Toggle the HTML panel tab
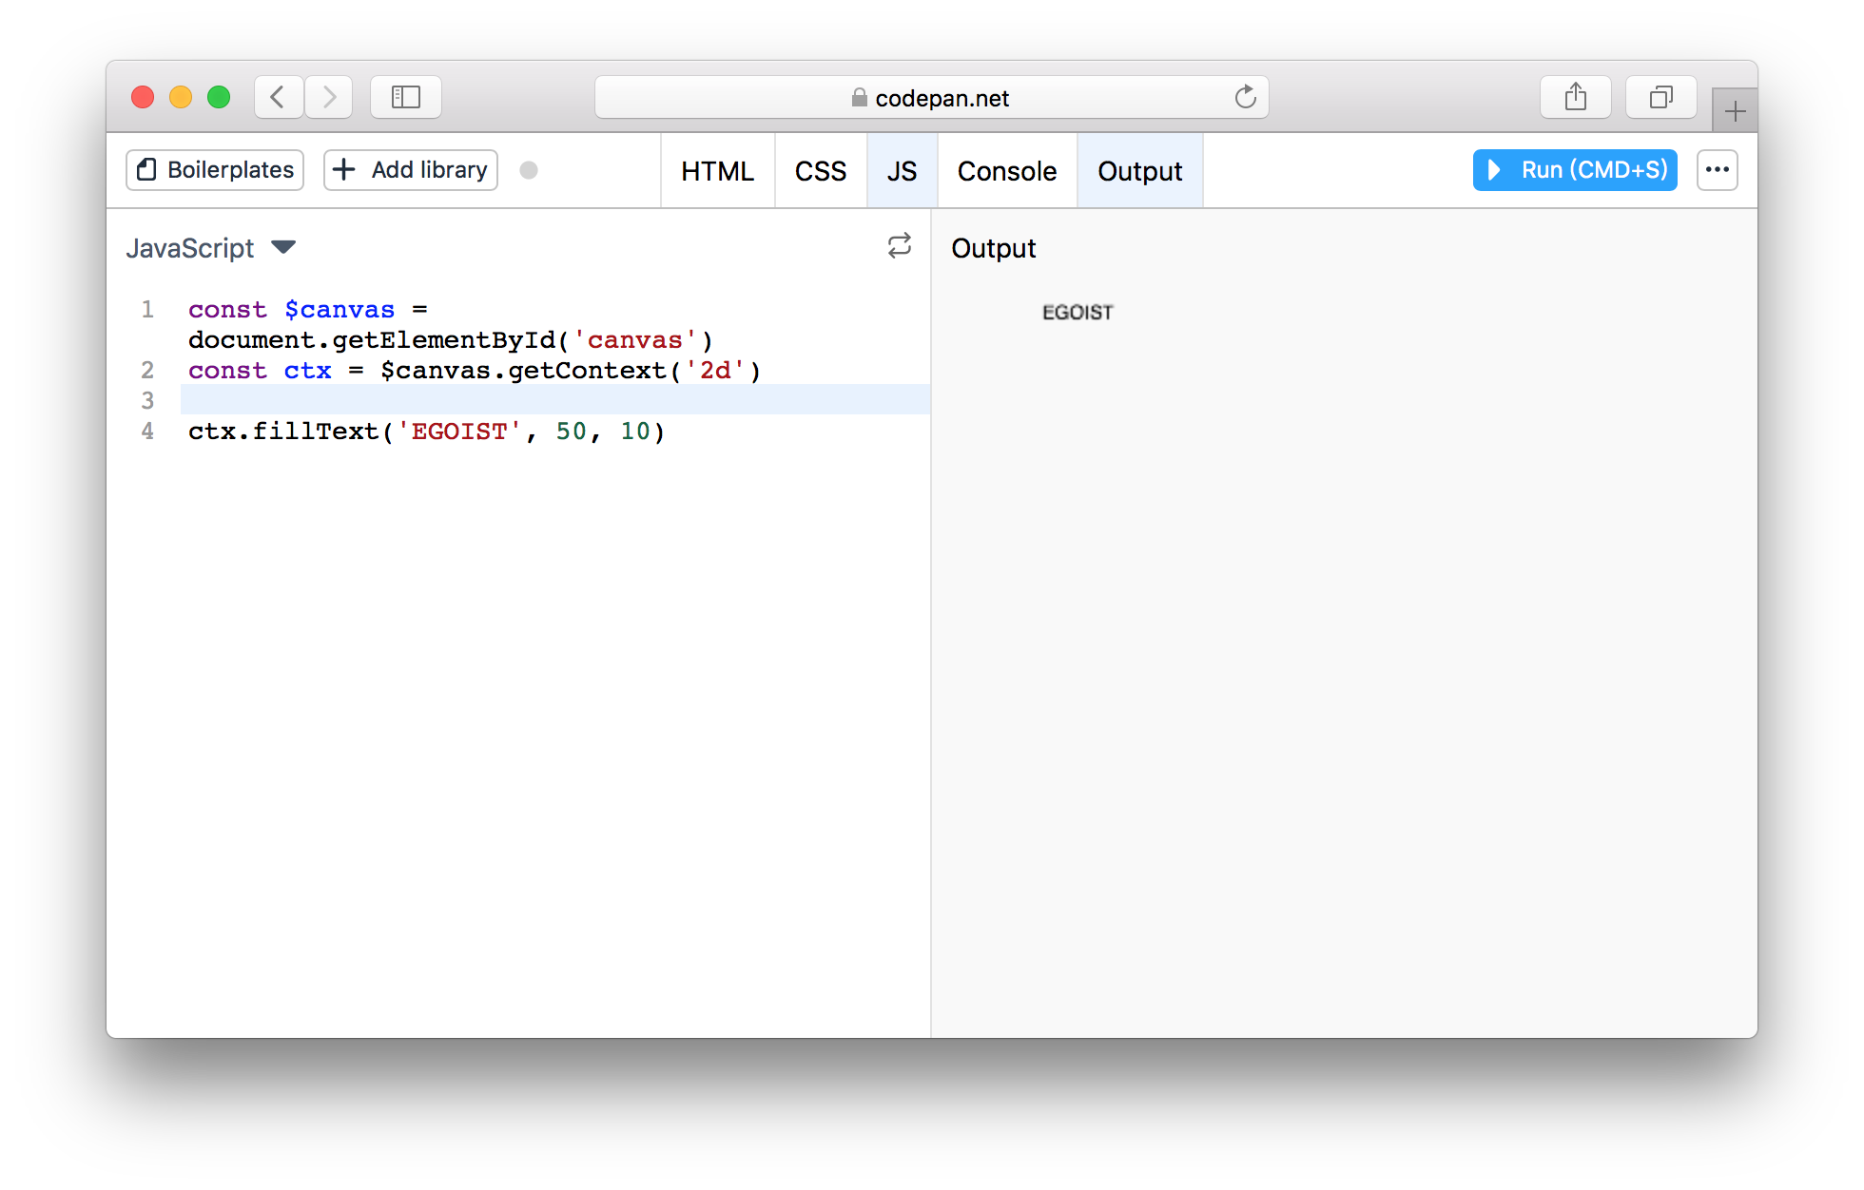Viewport: 1864px width, 1190px height. [x=717, y=171]
